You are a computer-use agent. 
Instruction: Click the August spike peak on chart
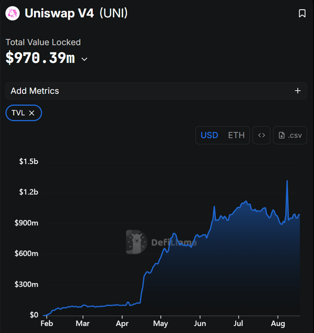[287, 181]
